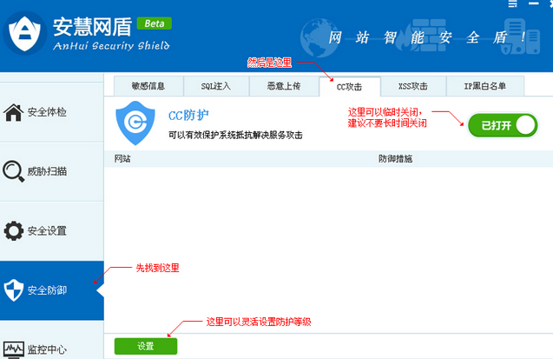Image resolution: width=553 pixels, height=359 pixels.
Task: Click the 网站 column header
Action: click(122, 159)
